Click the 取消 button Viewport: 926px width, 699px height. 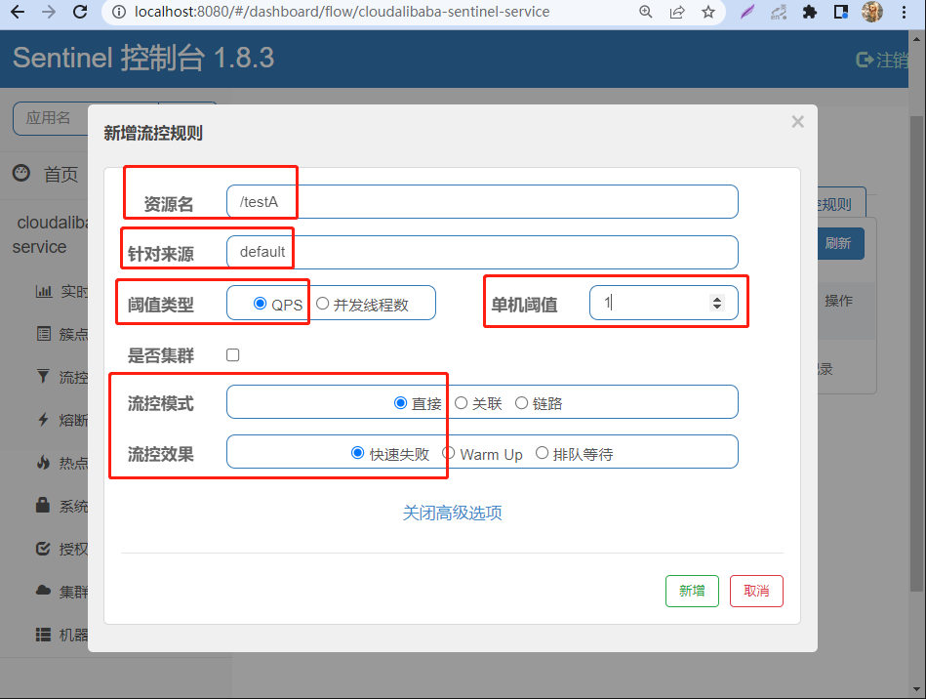pyautogui.click(x=756, y=591)
